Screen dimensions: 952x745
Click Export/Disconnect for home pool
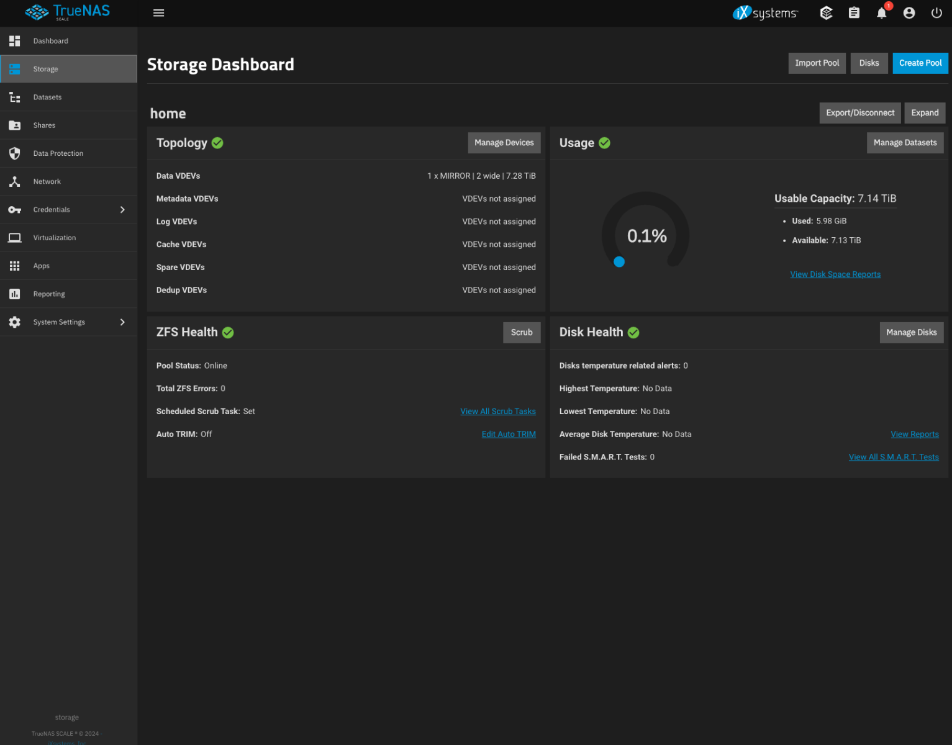coord(860,113)
